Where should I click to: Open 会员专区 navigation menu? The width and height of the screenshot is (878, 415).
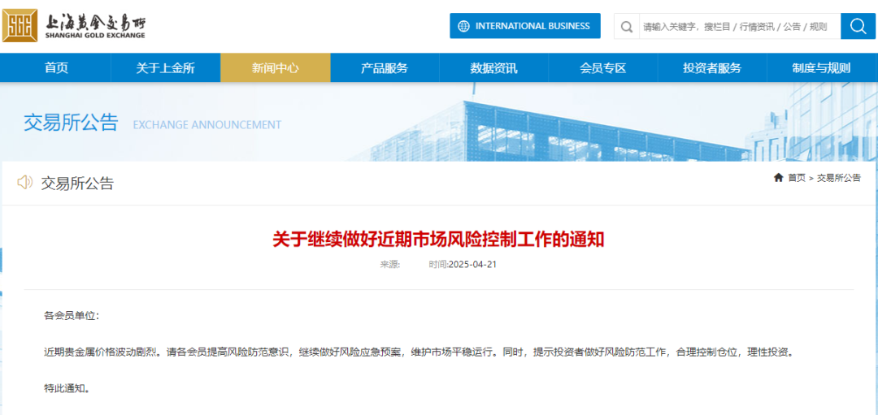click(x=603, y=68)
